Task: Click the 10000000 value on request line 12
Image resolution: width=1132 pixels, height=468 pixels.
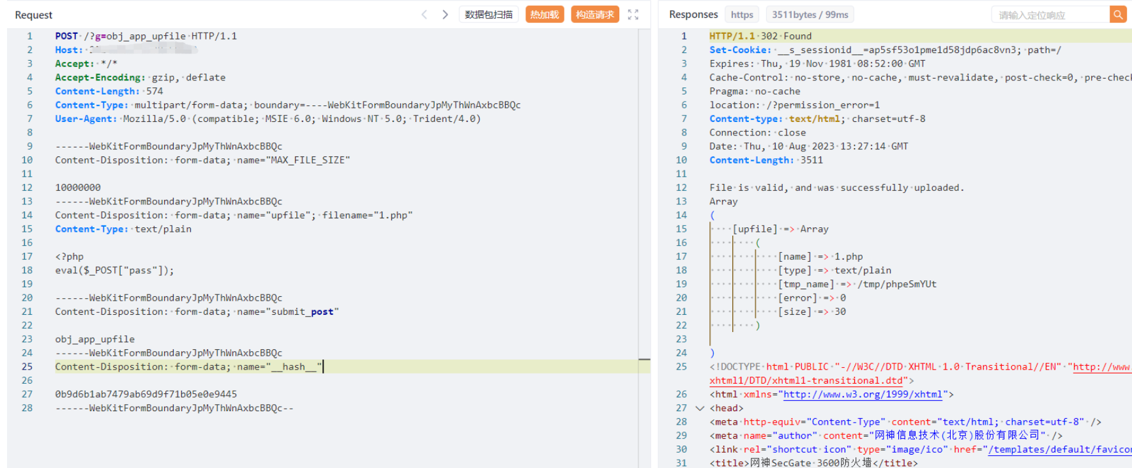Action: [78, 188]
